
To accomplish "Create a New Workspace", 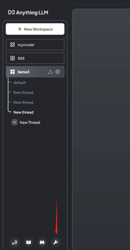I will [35, 29].
